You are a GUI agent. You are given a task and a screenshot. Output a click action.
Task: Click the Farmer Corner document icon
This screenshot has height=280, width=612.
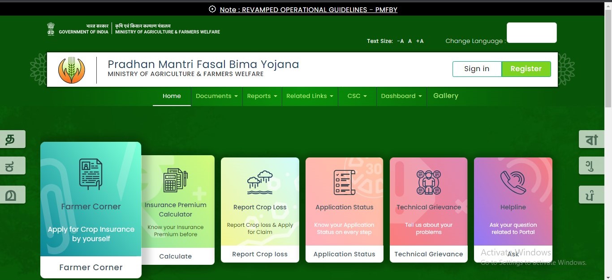pos(91,174)
